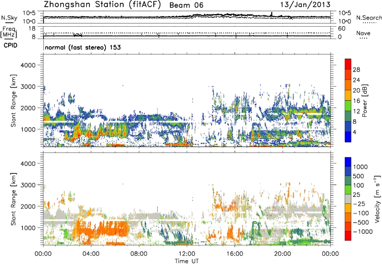Click the date '13/Jan/2013'
Image resolution: width=382 pixels, height=264 pixels.
coord(306,5)
